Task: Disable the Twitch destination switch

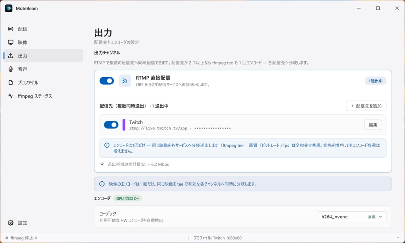Action: pyautogui.click(x=111, y=125)
